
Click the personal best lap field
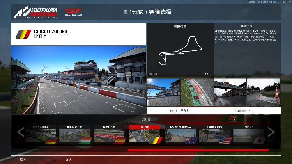[x=246, y=111]
